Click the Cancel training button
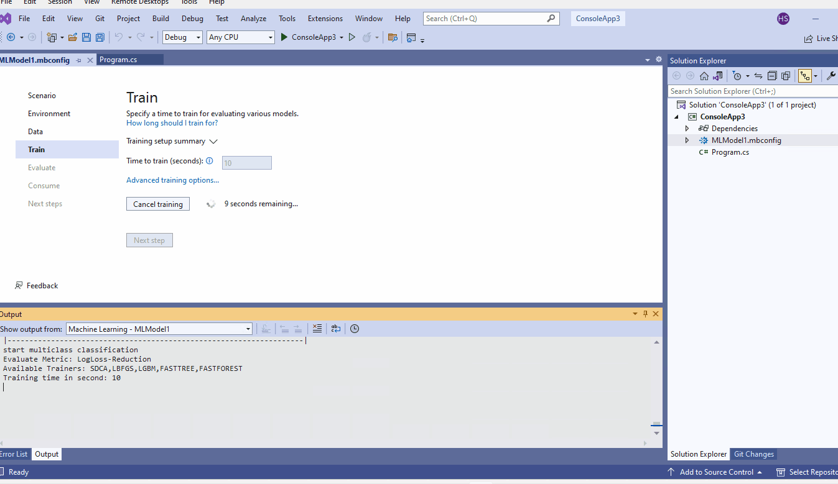 (x=157, y=204)
